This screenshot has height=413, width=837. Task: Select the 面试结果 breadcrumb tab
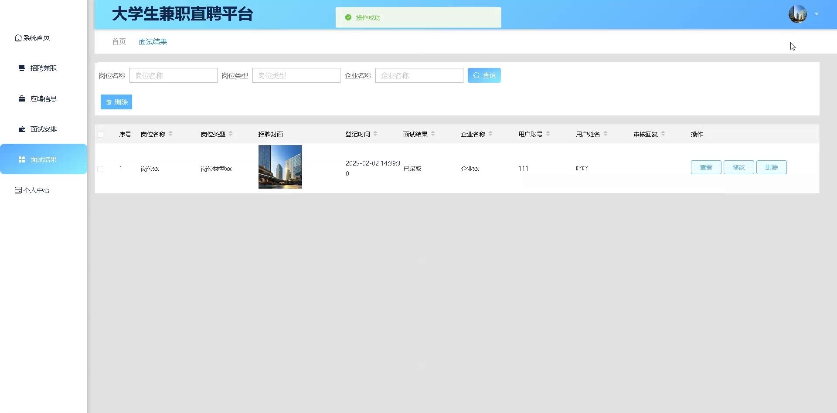[153, 42]
